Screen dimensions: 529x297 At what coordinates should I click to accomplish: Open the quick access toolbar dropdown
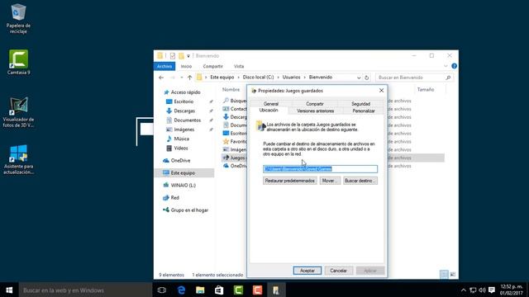pyautogui.click(x=188, y=56)
